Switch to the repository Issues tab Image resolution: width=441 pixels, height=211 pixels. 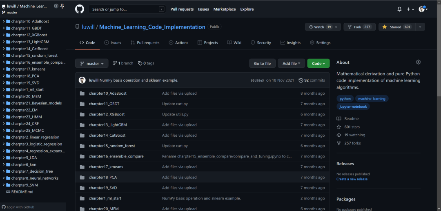tap(113, 43)
